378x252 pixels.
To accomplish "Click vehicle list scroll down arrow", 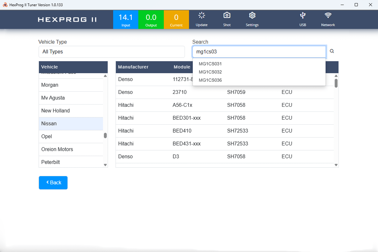I will pos(105,165).
